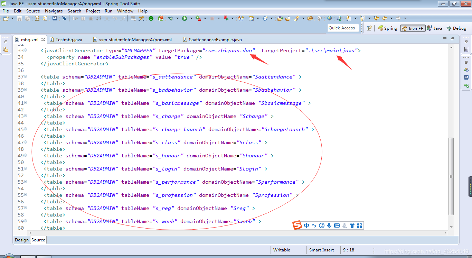
Task: Toggle the IME Chinese/English 中 mode
Action: click(306, 225)
